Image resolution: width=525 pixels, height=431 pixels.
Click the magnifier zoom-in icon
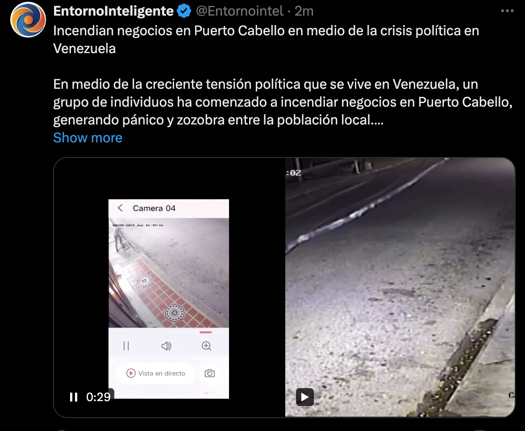click(207, 346)
